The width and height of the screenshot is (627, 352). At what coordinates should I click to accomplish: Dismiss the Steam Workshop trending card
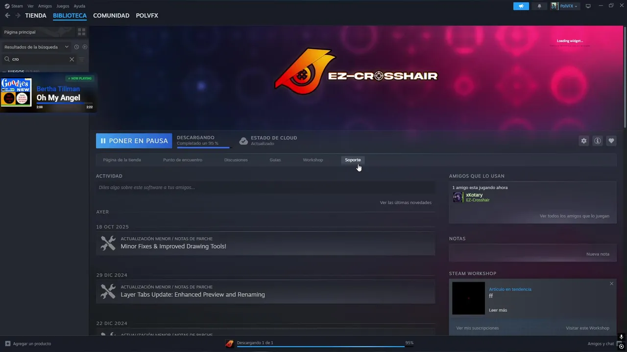pyautogui.click(x=611, y=284)
